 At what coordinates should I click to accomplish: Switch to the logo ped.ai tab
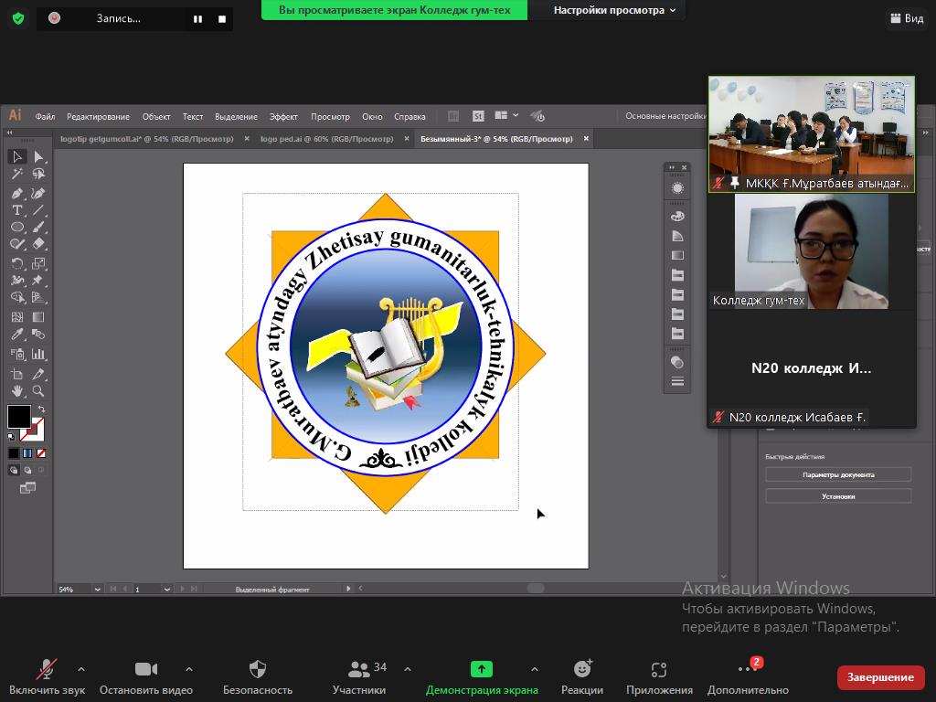pos(327,139)
